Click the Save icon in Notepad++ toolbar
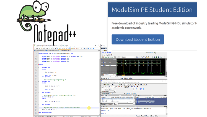Image resolution: width=207 pixels, height=117 pixels. (38, 48)
